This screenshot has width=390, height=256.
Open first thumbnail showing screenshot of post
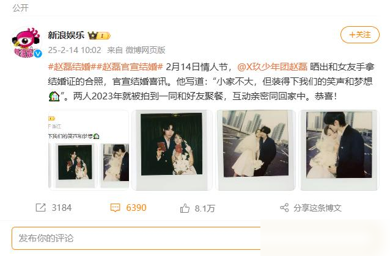pyautogui.click(x=89, y=150)
